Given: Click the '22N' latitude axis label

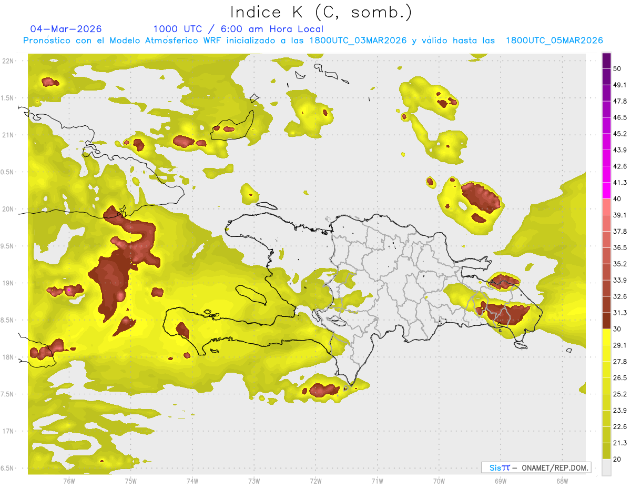Looking at the screenshot, I should (x=8, y=61).
